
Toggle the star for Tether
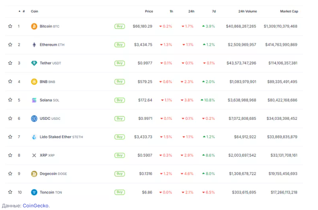coord(10,63)
